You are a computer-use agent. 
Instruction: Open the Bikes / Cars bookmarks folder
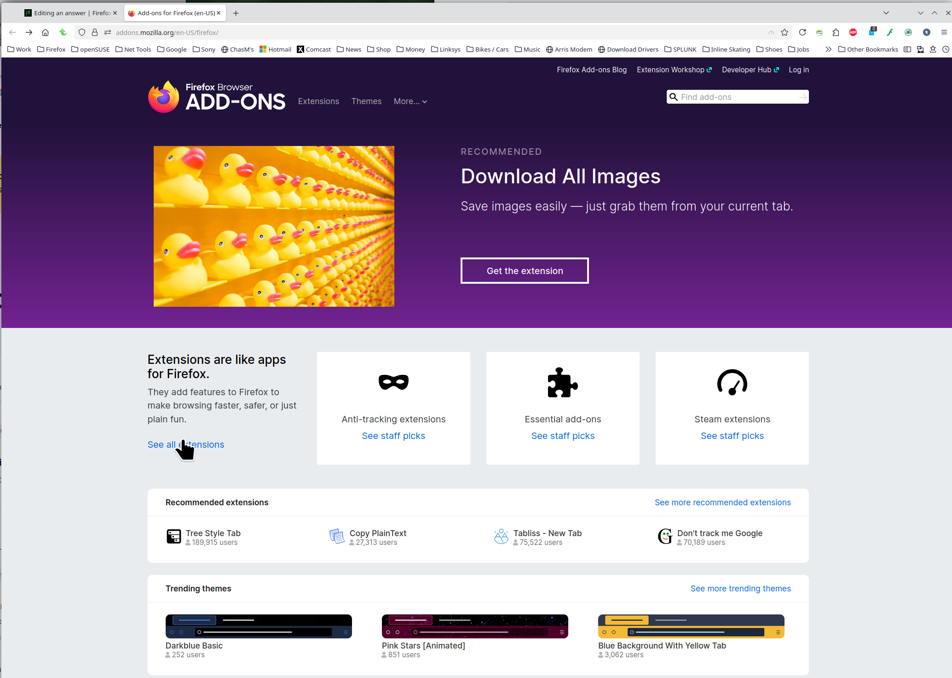click(487, 49)
